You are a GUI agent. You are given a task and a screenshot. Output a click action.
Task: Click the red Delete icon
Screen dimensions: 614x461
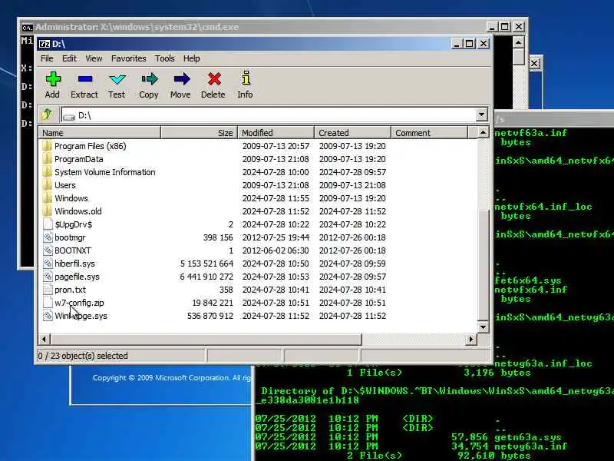214,79
